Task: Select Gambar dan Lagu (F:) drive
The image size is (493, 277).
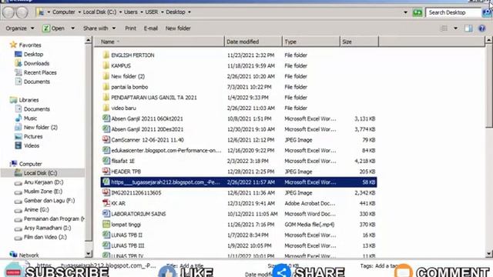Action: tap(49, 200)
